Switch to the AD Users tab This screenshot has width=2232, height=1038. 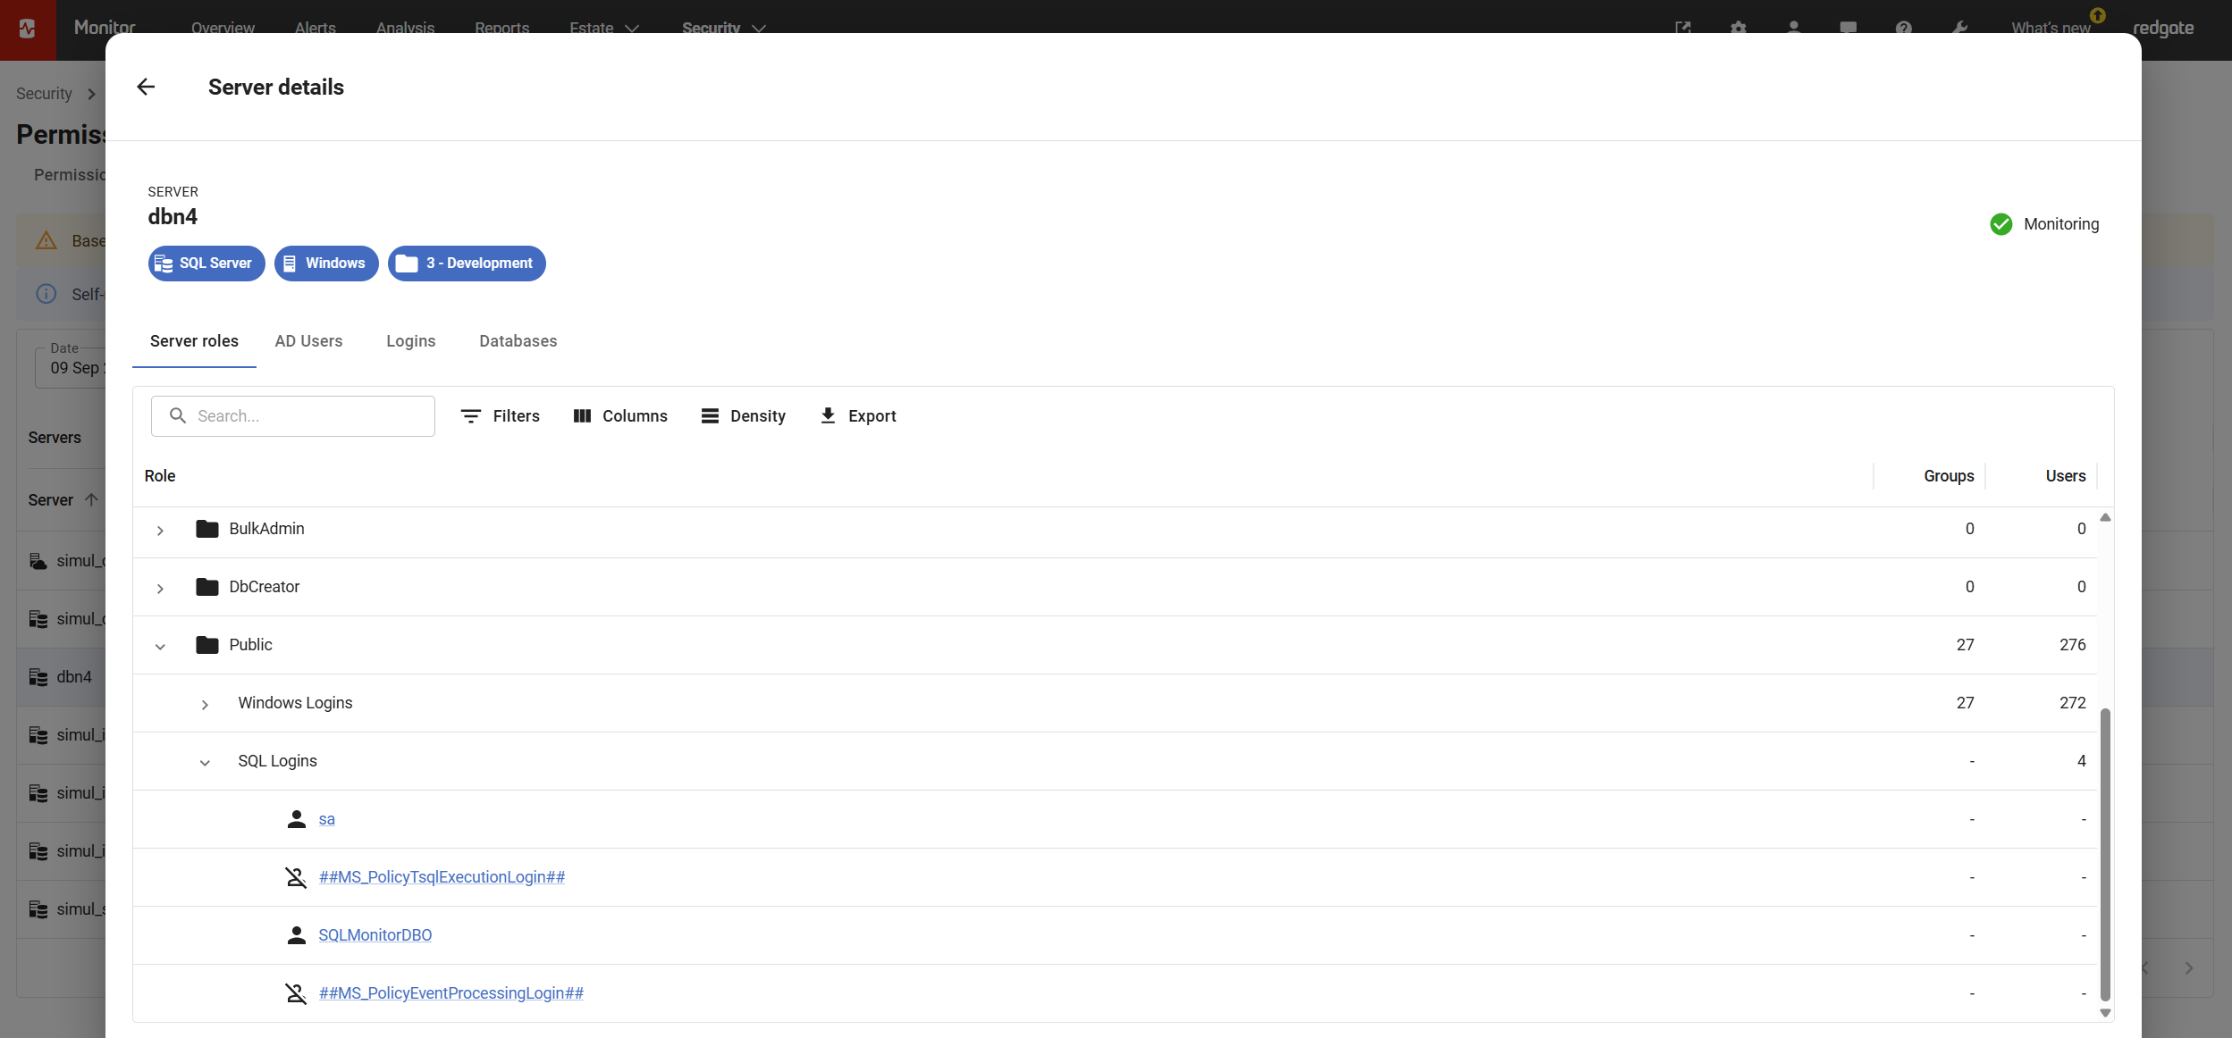coord(308,341)
